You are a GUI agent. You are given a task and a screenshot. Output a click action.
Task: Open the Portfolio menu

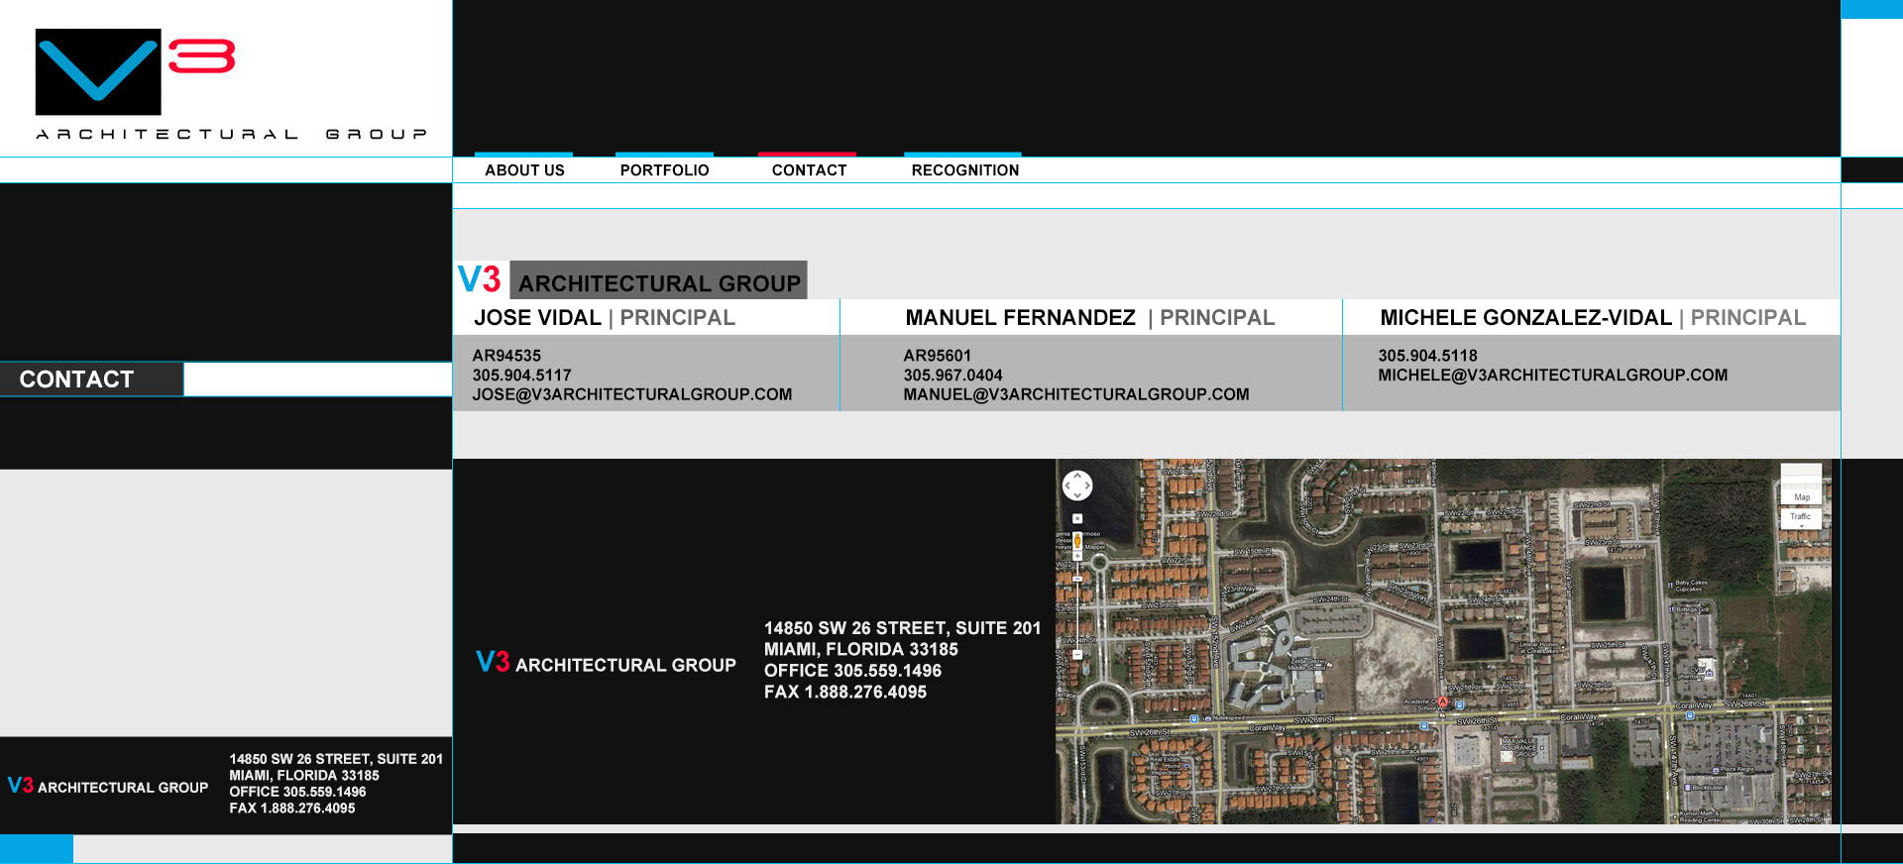664,170
